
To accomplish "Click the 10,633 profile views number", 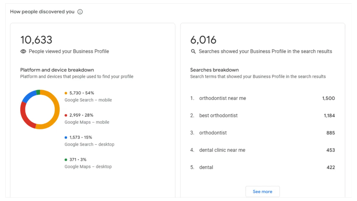I will (36, 40).
